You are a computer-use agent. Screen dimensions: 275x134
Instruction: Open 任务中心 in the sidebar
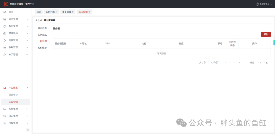[13, 95]
